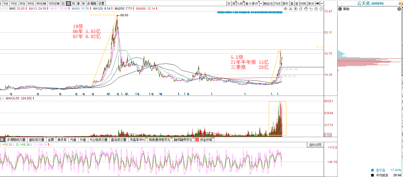Select the hand pan tool

pos(306,9)
